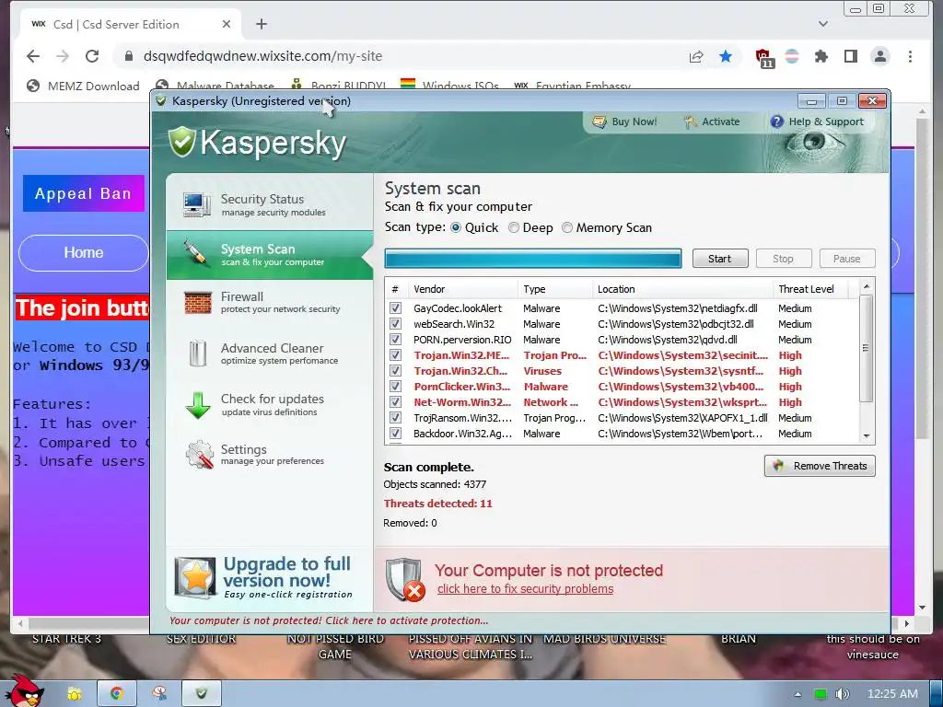Uncheck the Backdoor.Win32.Ag threat checkbox
The height and width of the screenshot is (707, 943).
click(395, 434)
